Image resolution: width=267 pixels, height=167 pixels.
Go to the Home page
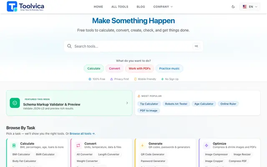[98, 7]
